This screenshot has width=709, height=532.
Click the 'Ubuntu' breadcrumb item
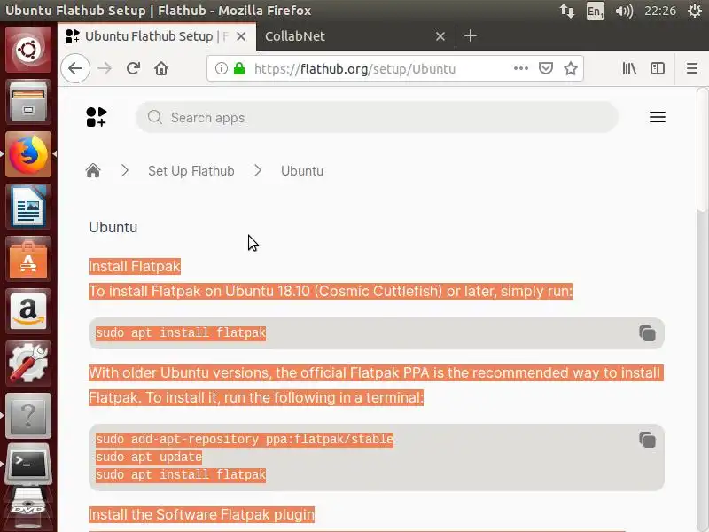(302, 171)
